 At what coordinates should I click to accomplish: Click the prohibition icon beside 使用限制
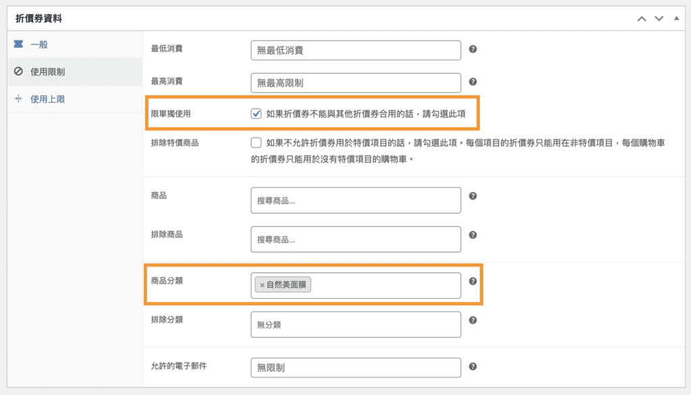coord(18,71)
